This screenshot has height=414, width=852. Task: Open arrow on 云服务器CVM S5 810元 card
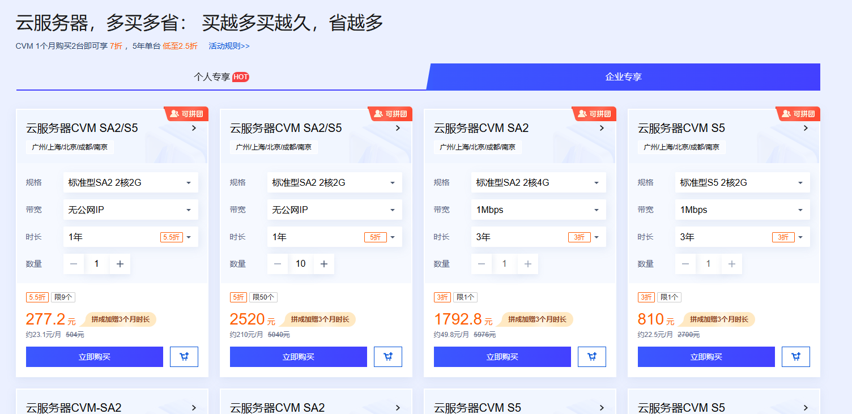pos(806,128)
